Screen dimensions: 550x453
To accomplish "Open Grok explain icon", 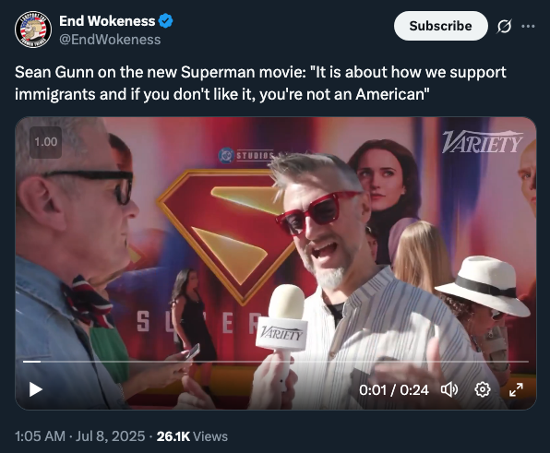I will [504, 27].
